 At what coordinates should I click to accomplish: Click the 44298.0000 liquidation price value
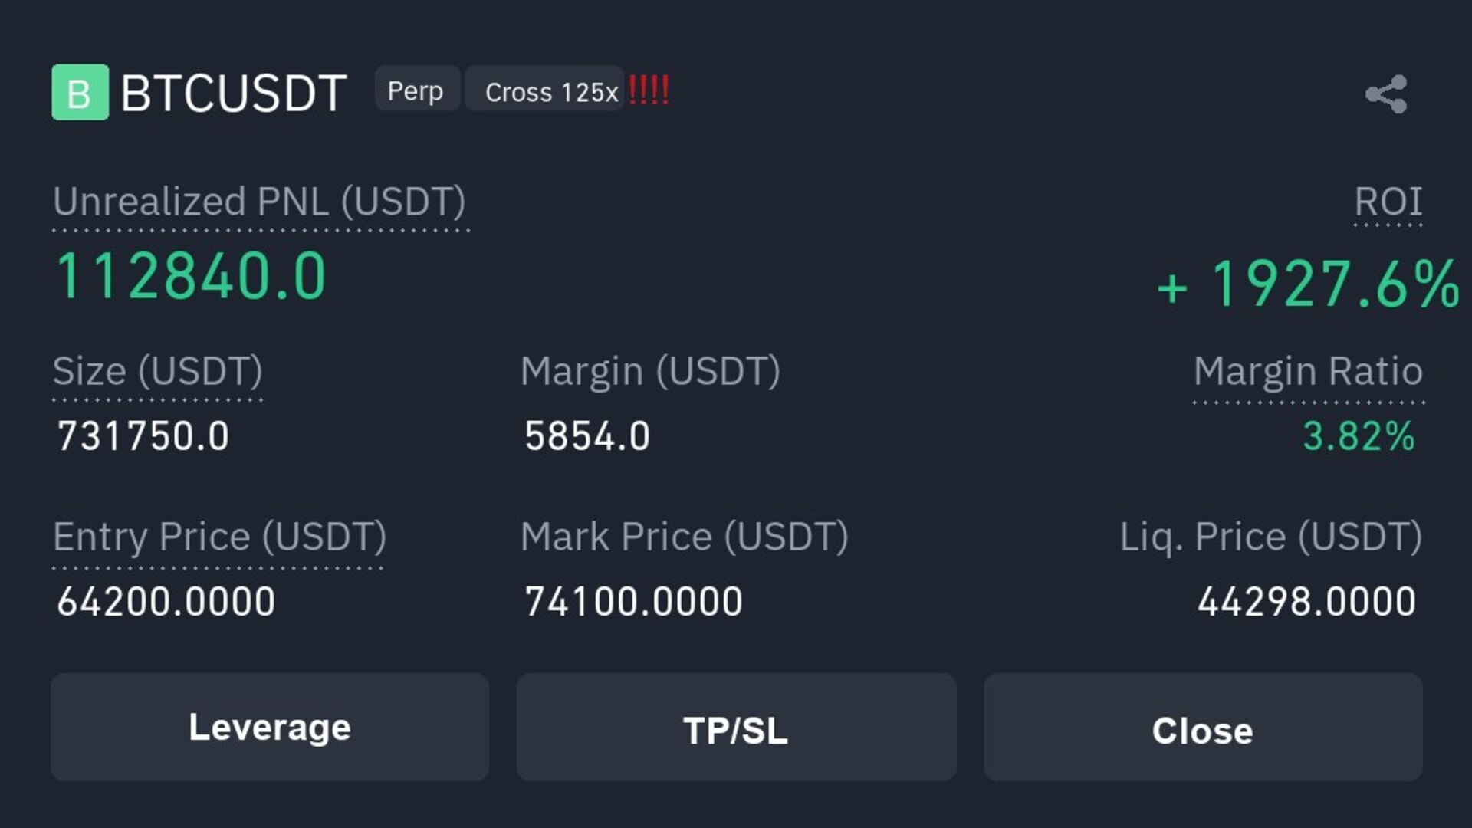(1306, 601)
